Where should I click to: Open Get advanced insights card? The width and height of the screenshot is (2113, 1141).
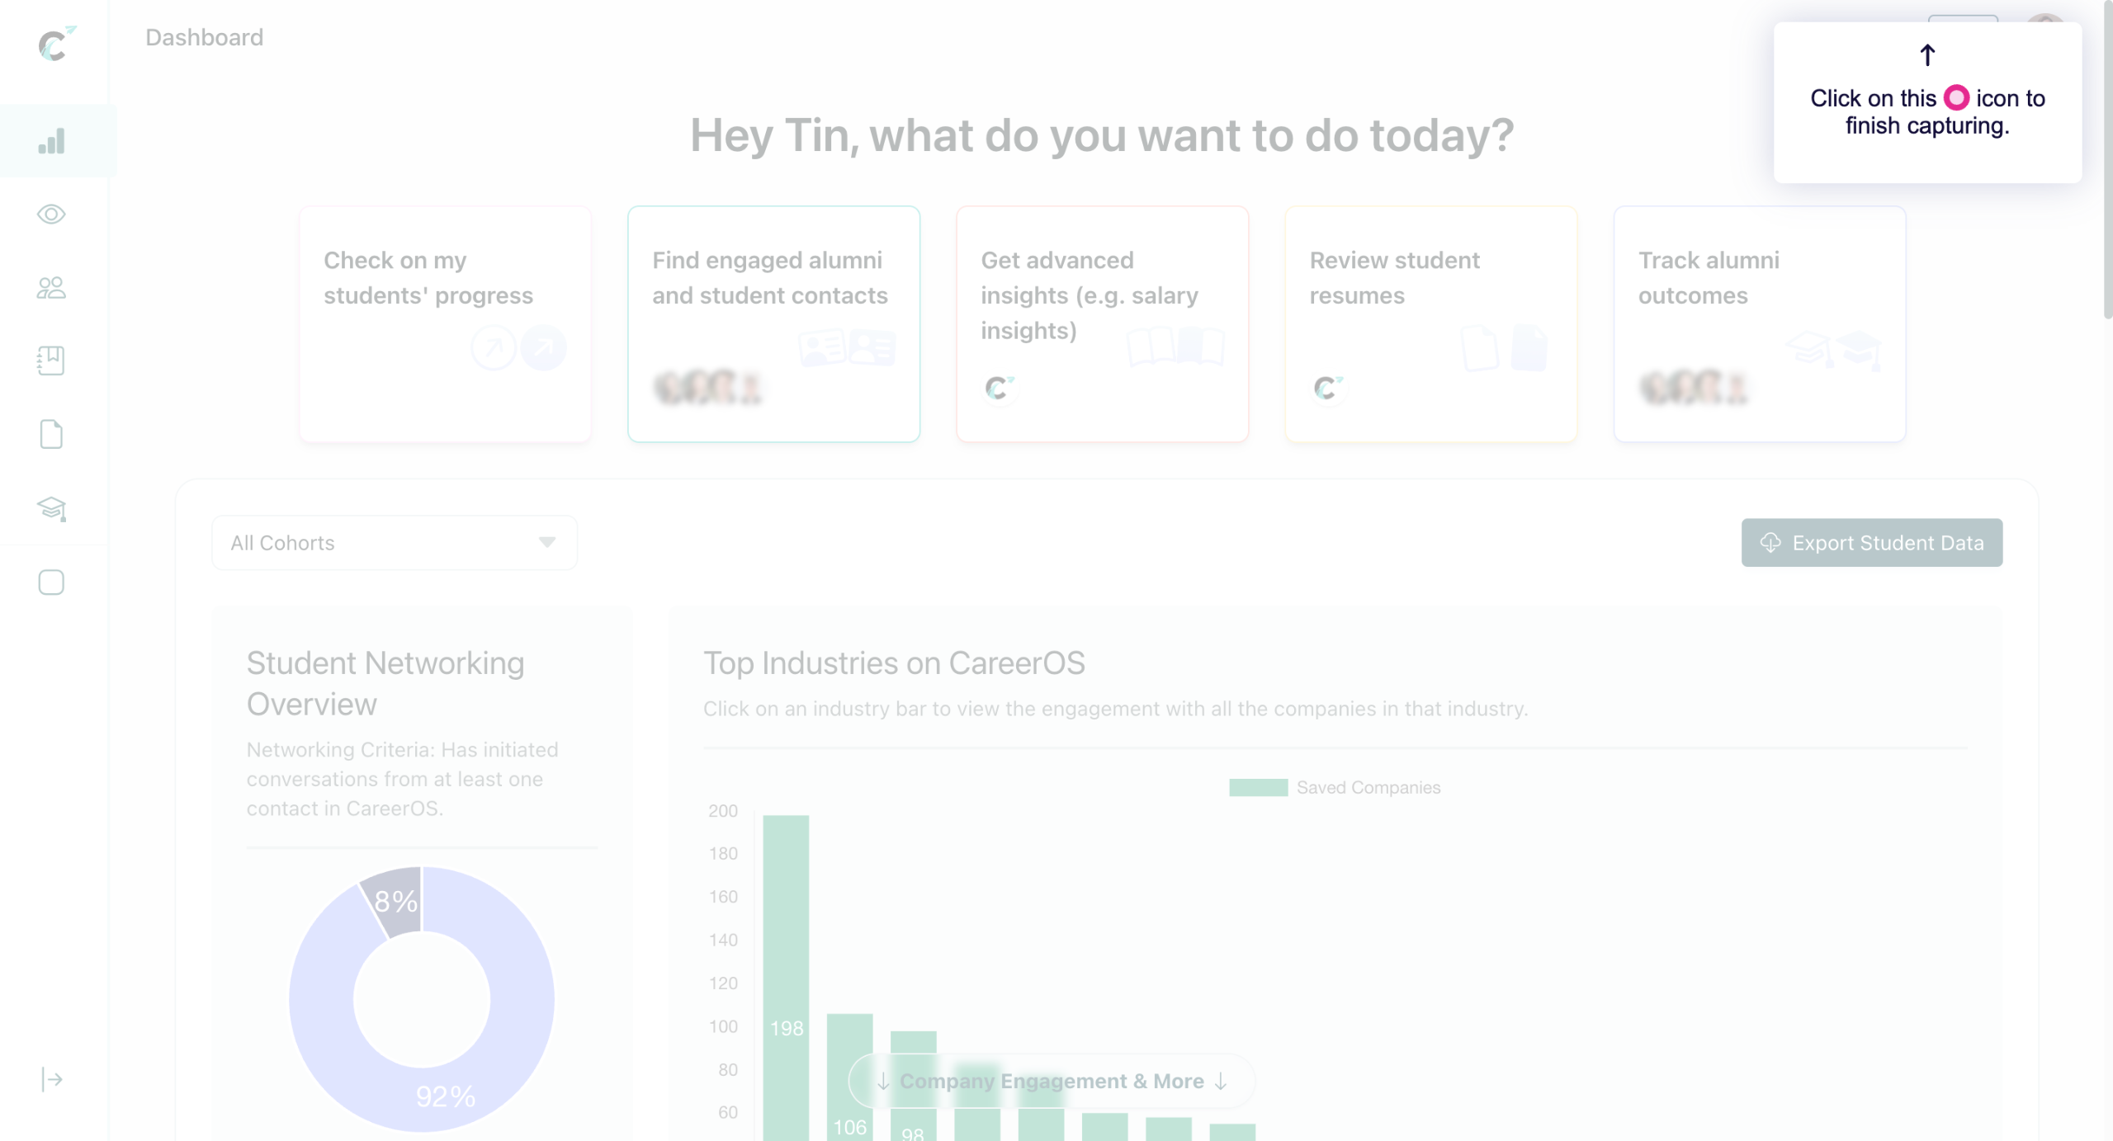(1102, 324)
